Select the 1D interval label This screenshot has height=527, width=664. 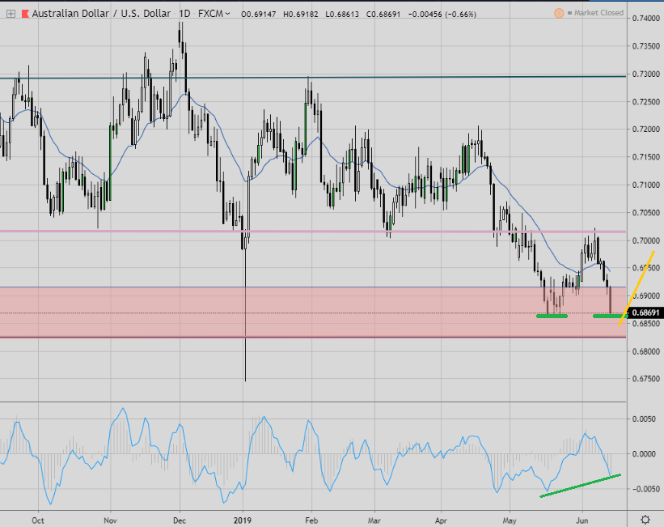tap(184, 14)
